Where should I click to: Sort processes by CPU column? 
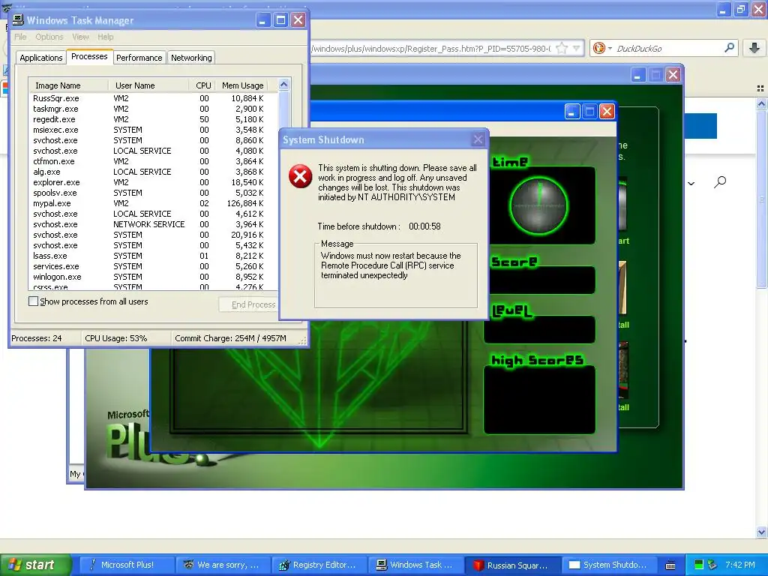click(x=202, y=85)
